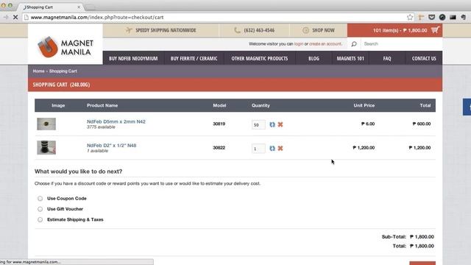Viewport: 471px width, 265px height.
Task: Open Buy NdFeB Neodymium menu
Action: coord(133,58)
